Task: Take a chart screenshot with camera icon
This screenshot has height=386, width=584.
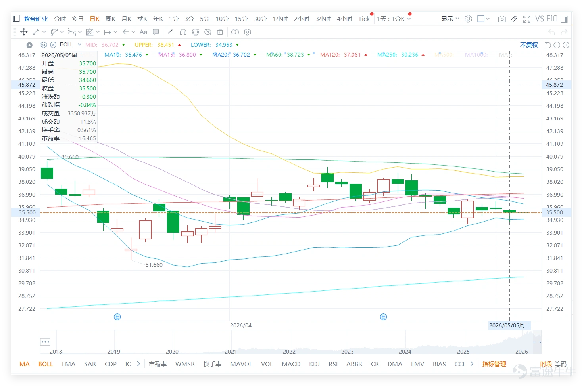Action: coord(502,19)
